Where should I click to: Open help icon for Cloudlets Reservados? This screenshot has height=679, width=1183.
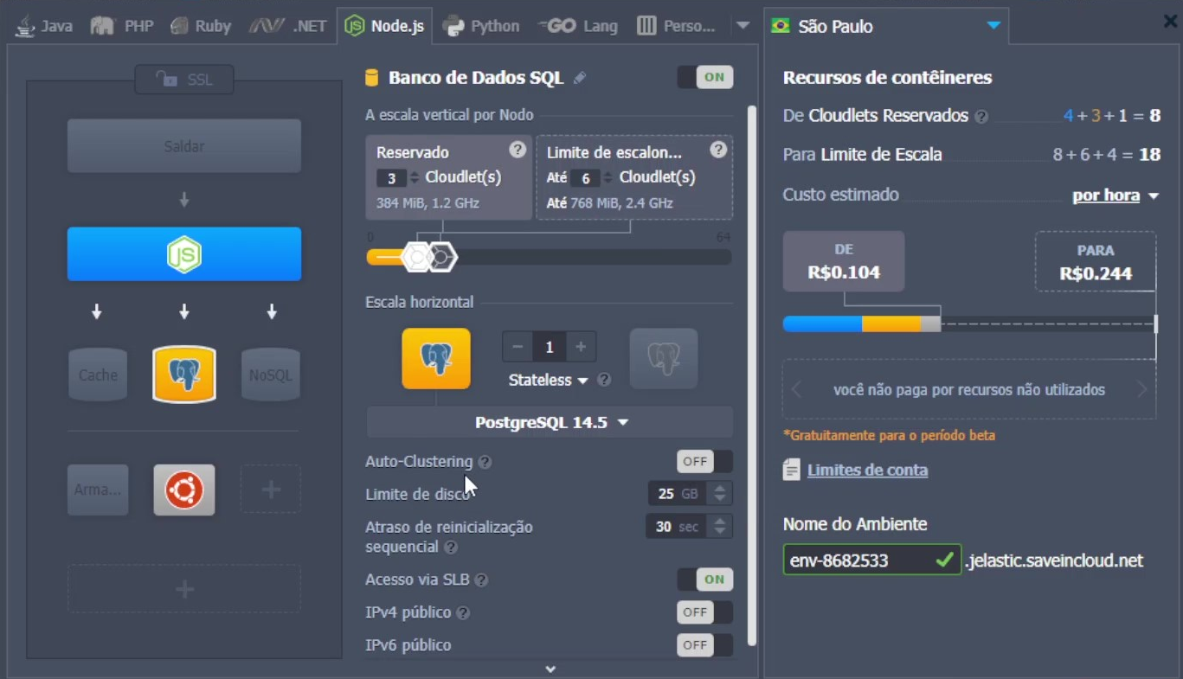981,116
